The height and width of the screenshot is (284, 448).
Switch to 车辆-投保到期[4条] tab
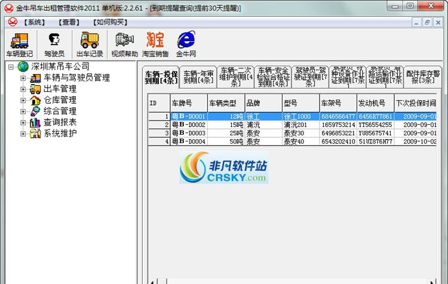click(161, 77)
